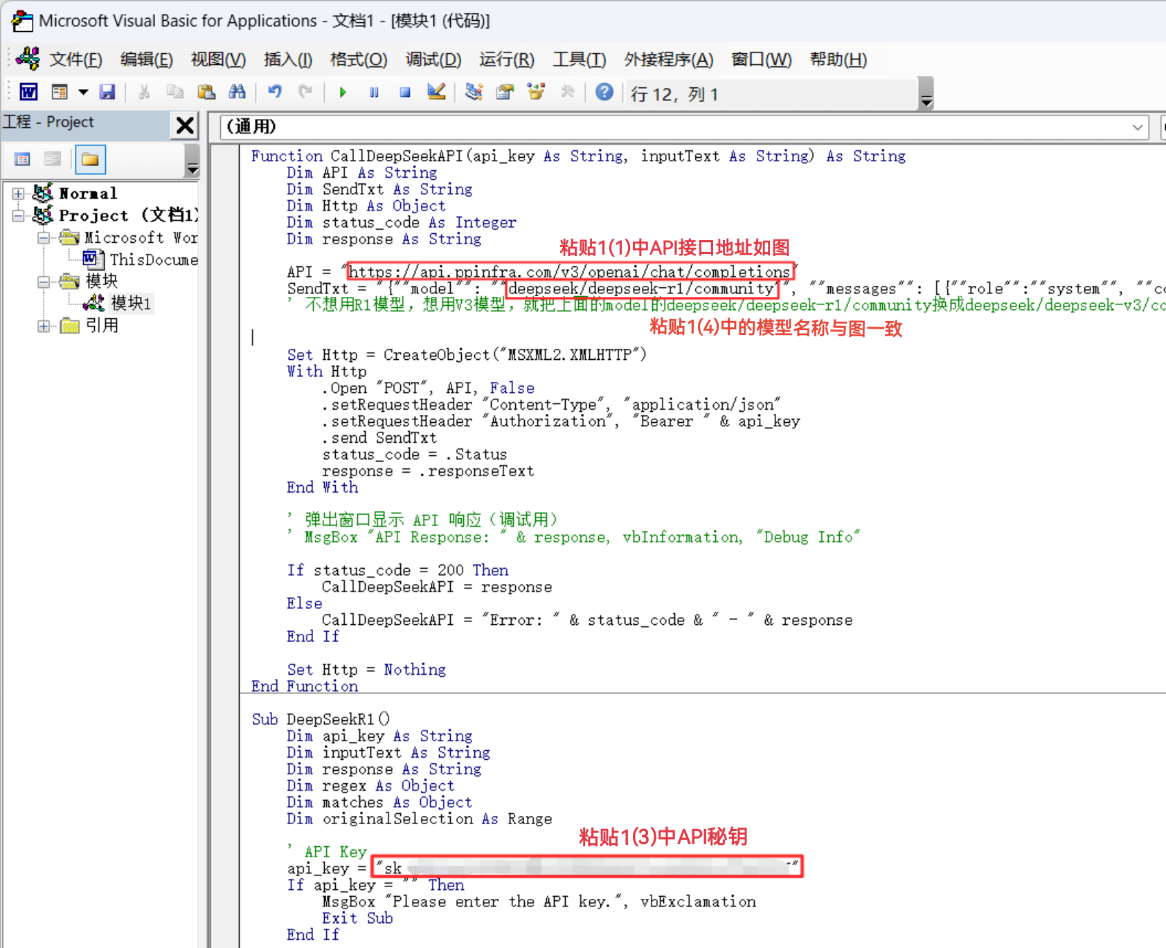The width and height of the screenshot is (1166, 948).
Task: Select ThisDocument in project tree
Action: pos(154,259)
